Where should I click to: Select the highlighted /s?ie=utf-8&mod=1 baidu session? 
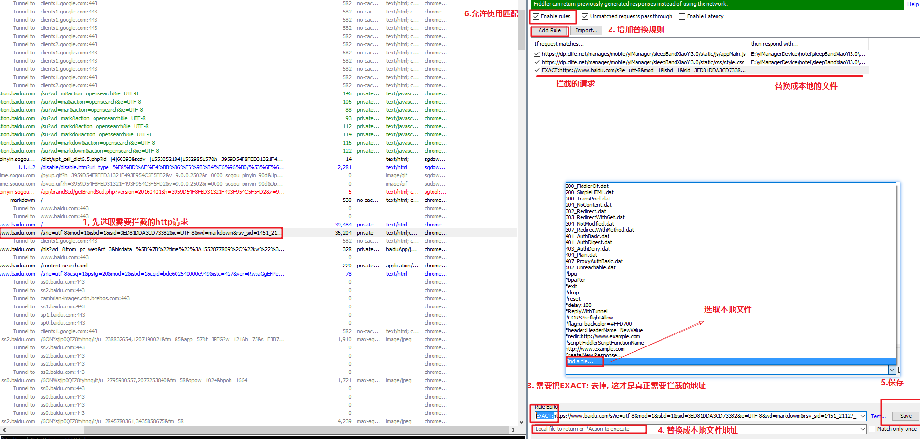(258, 233)
